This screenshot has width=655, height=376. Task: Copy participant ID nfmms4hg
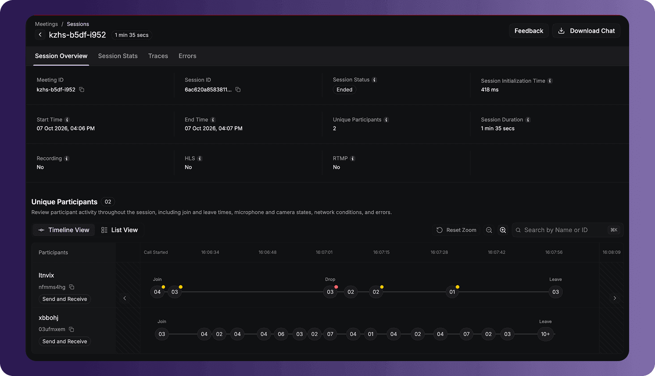(72, 287)
